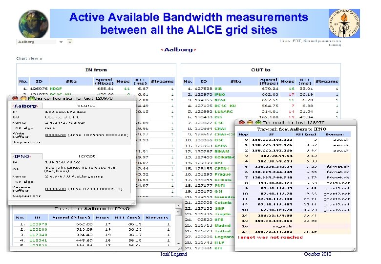Viewport: 381px width, 264px height.
Task: Click Site header in IN from table
Action: (71, 82)
